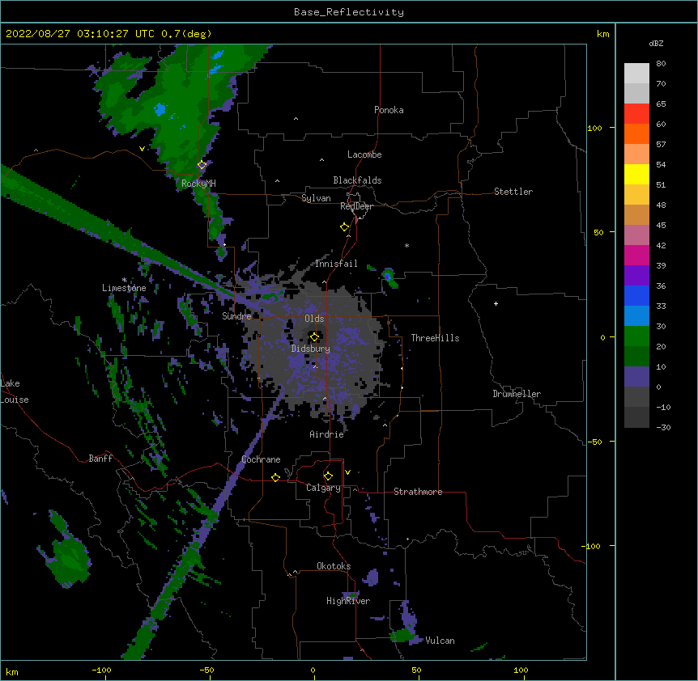
Task: Click the ThreeHills map label
Action: pyautogui.click(x=435, y=338)
